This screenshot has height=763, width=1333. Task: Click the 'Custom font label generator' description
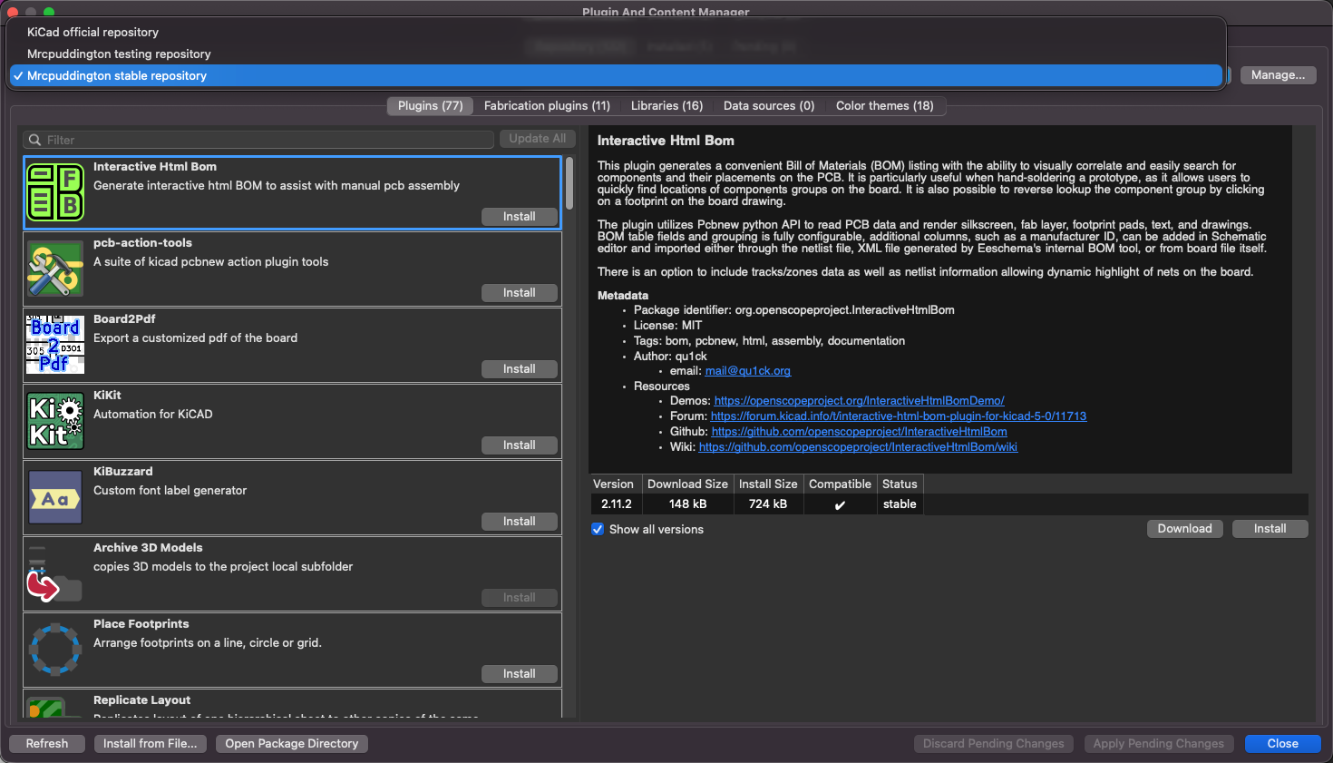point(170,491)
